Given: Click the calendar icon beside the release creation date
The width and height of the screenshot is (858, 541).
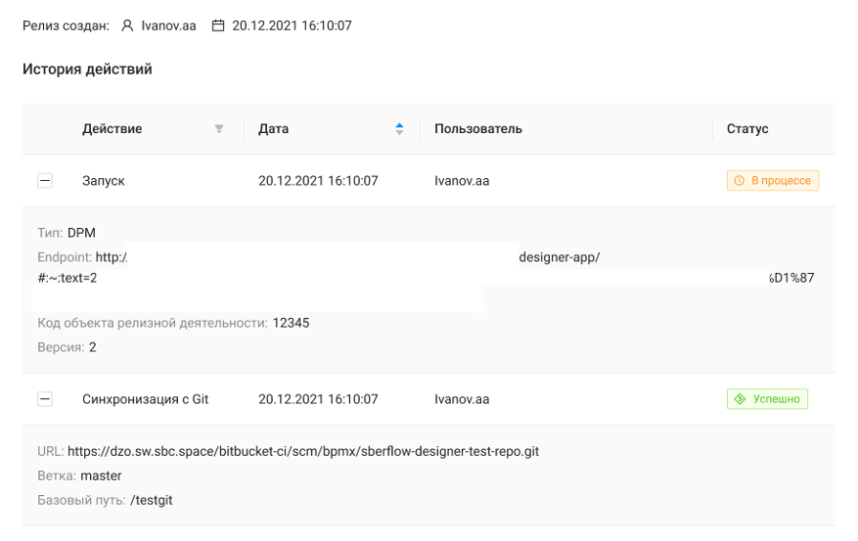Looking at the screenshot, I should pyautogui.click(x=218, y=26).
